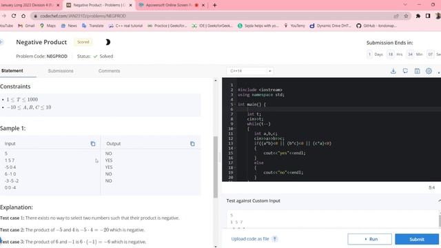Open the YouTerny bookmark
Screen dimensions: 441x248
294,25
